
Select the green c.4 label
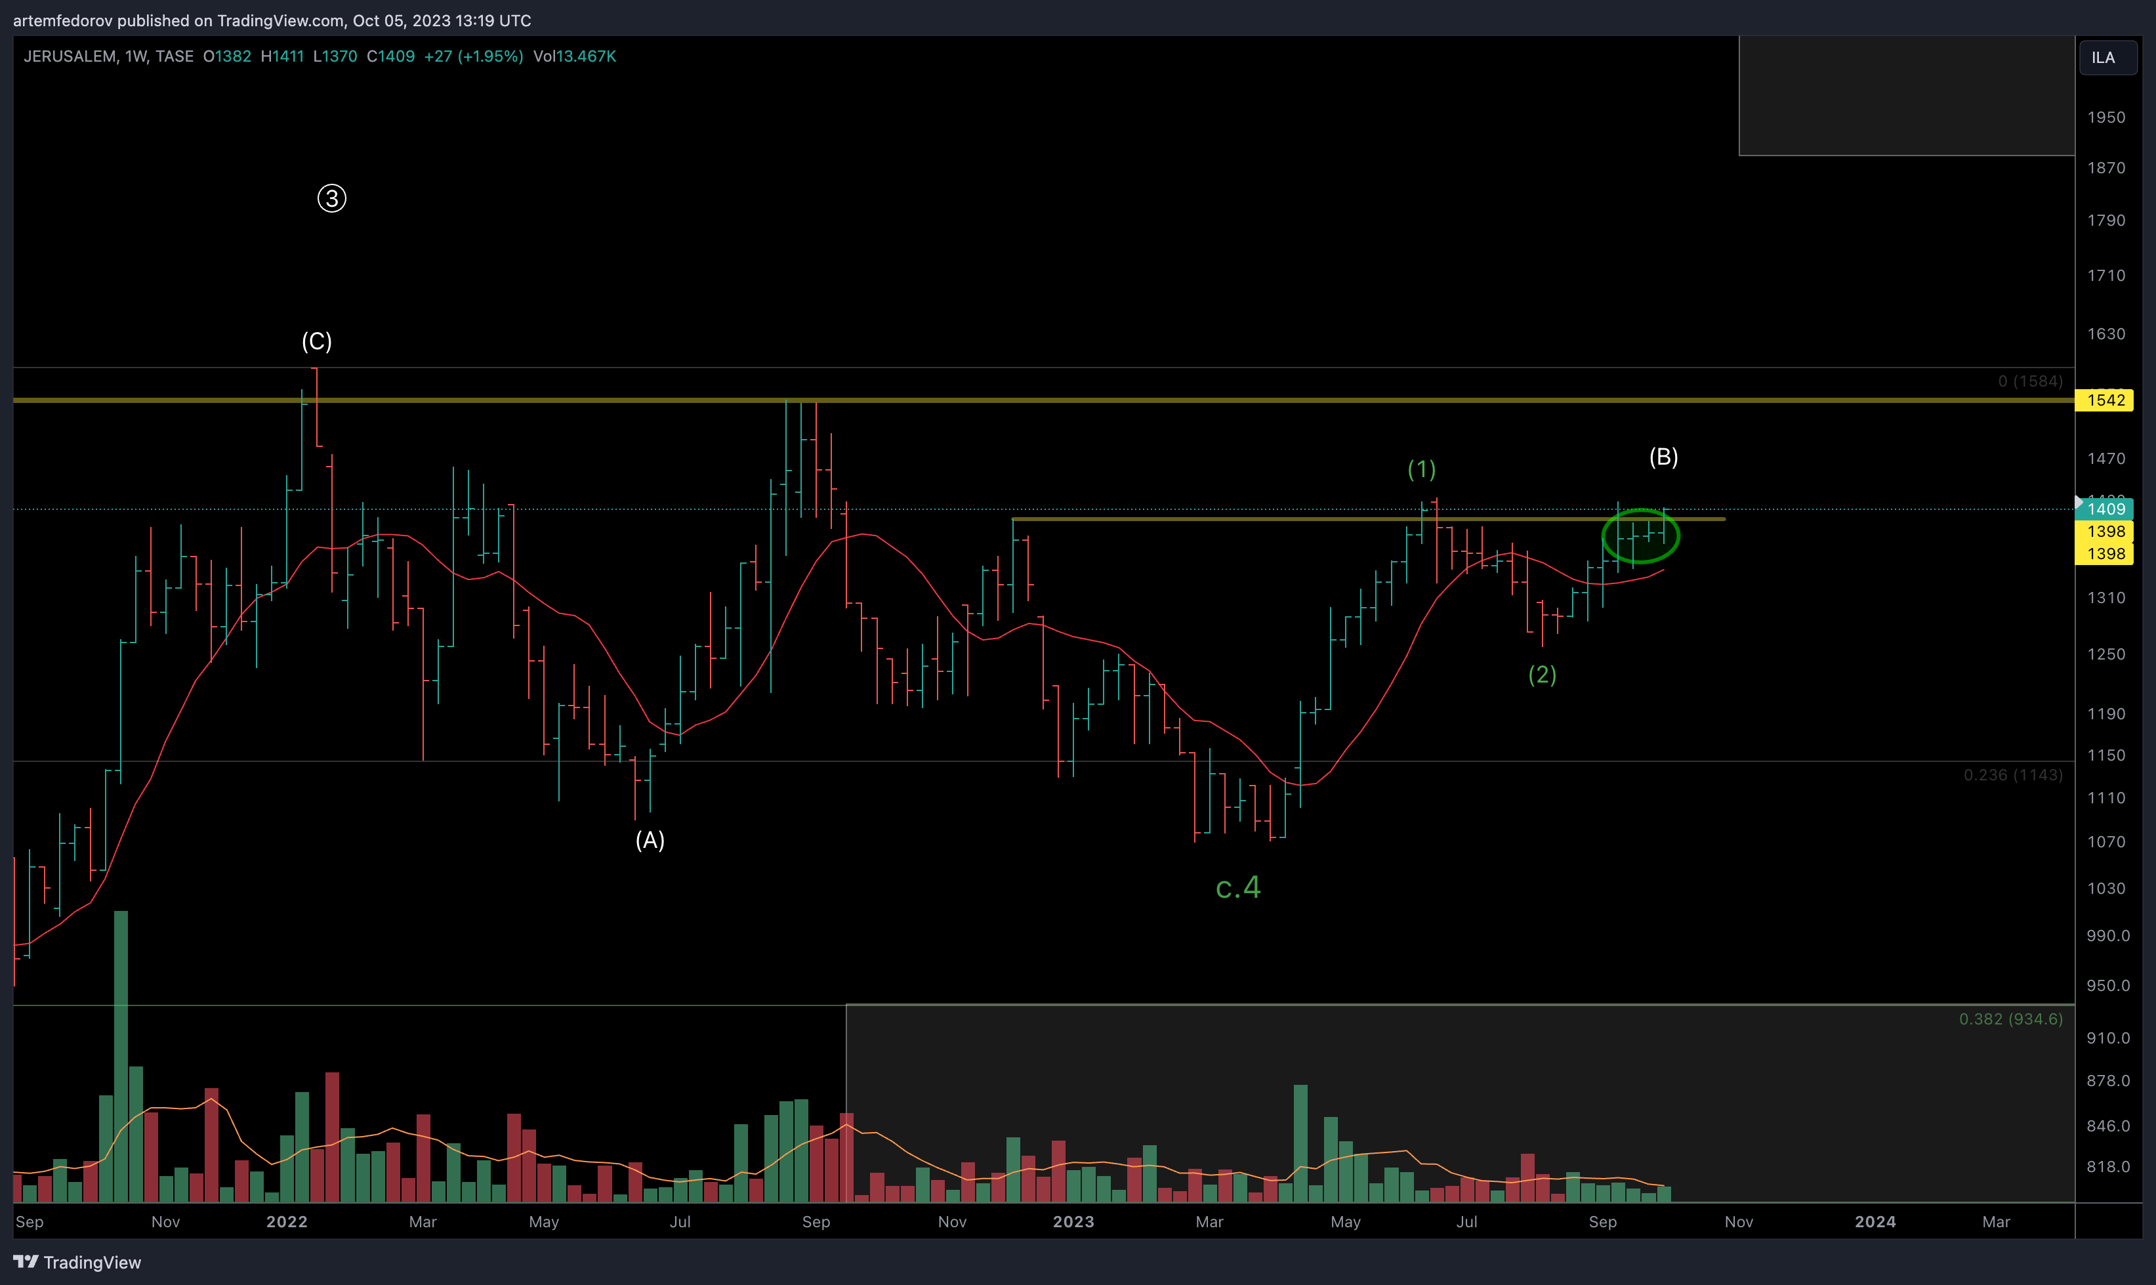coord(1239,887)
